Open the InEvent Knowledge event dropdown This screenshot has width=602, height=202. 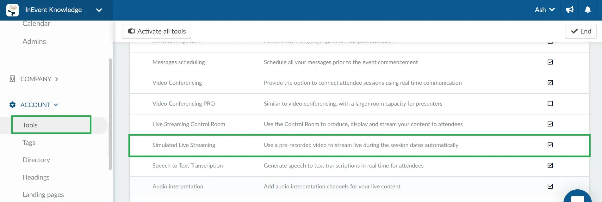(99, 10)
